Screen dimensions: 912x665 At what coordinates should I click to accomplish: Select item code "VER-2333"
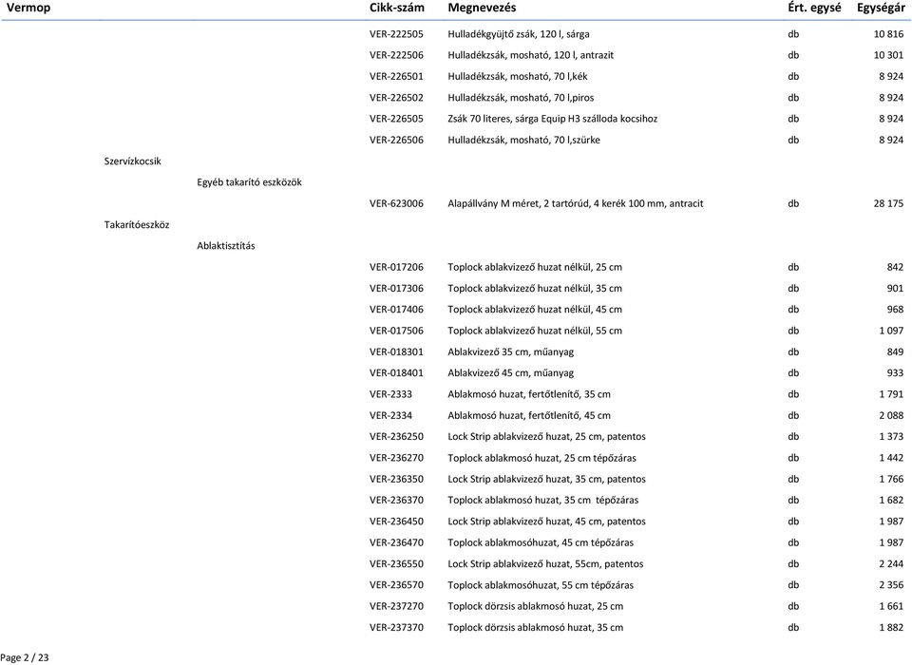390,394
